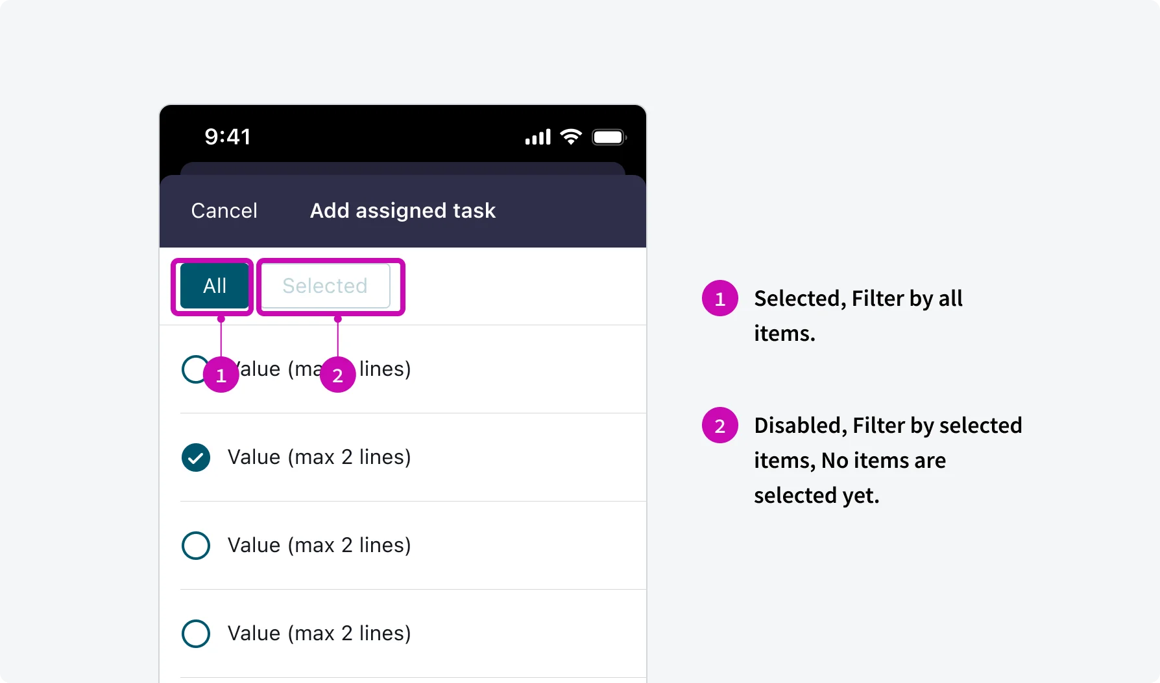Click the third row's 'Value (max 2 lines)' text
The height and width of the screenshot is (683, 1160).
point(319,546)
